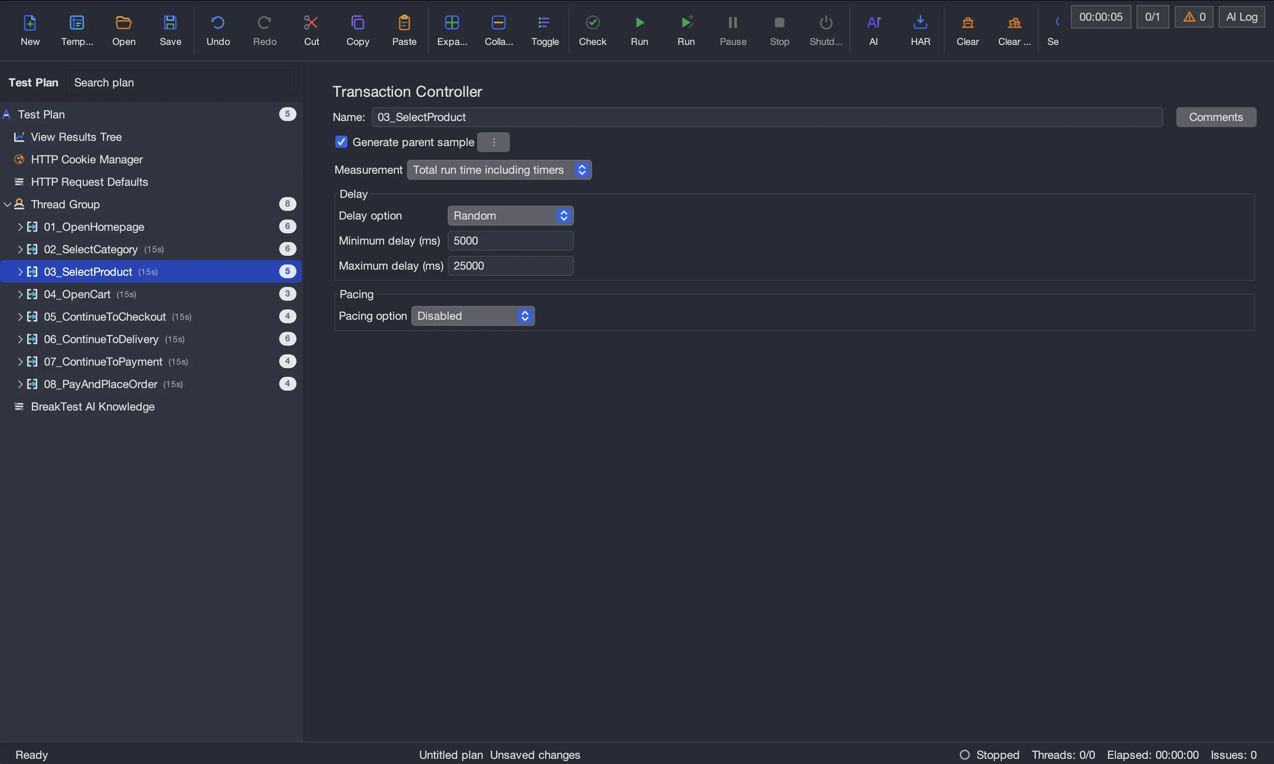This screenshot has height=764, width=1274.
Task: Expand the 05_ContinueToCheckout chevron
Action: (x=20, y=317)
